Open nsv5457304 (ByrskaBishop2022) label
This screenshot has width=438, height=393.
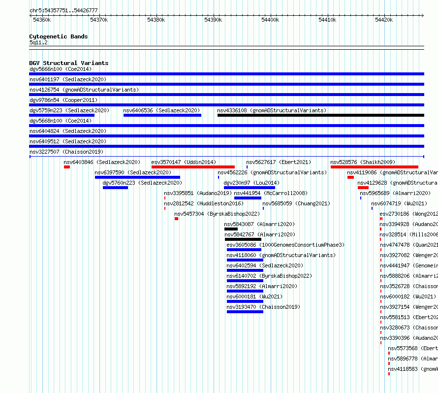pyautogui.click(x=217, y=214)
